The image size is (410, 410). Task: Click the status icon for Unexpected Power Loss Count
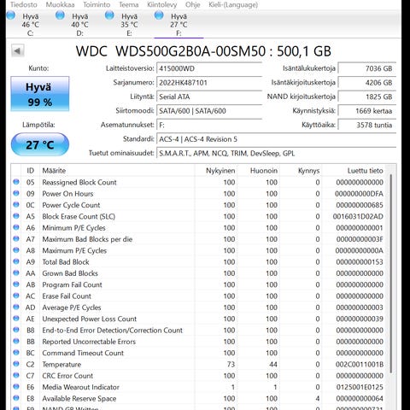(16, 319)
